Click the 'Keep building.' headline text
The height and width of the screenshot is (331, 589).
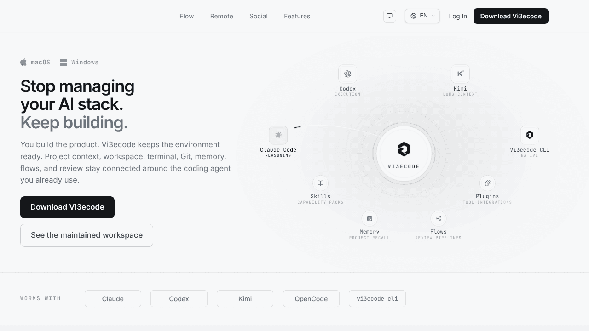(x=74, y=123)
